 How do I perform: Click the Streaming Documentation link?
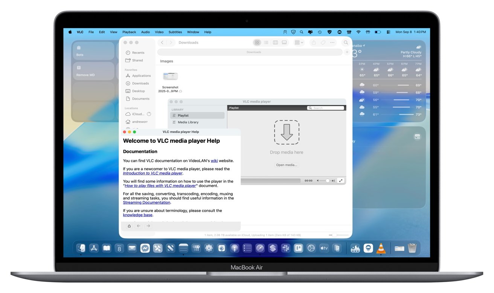point(146,202)
